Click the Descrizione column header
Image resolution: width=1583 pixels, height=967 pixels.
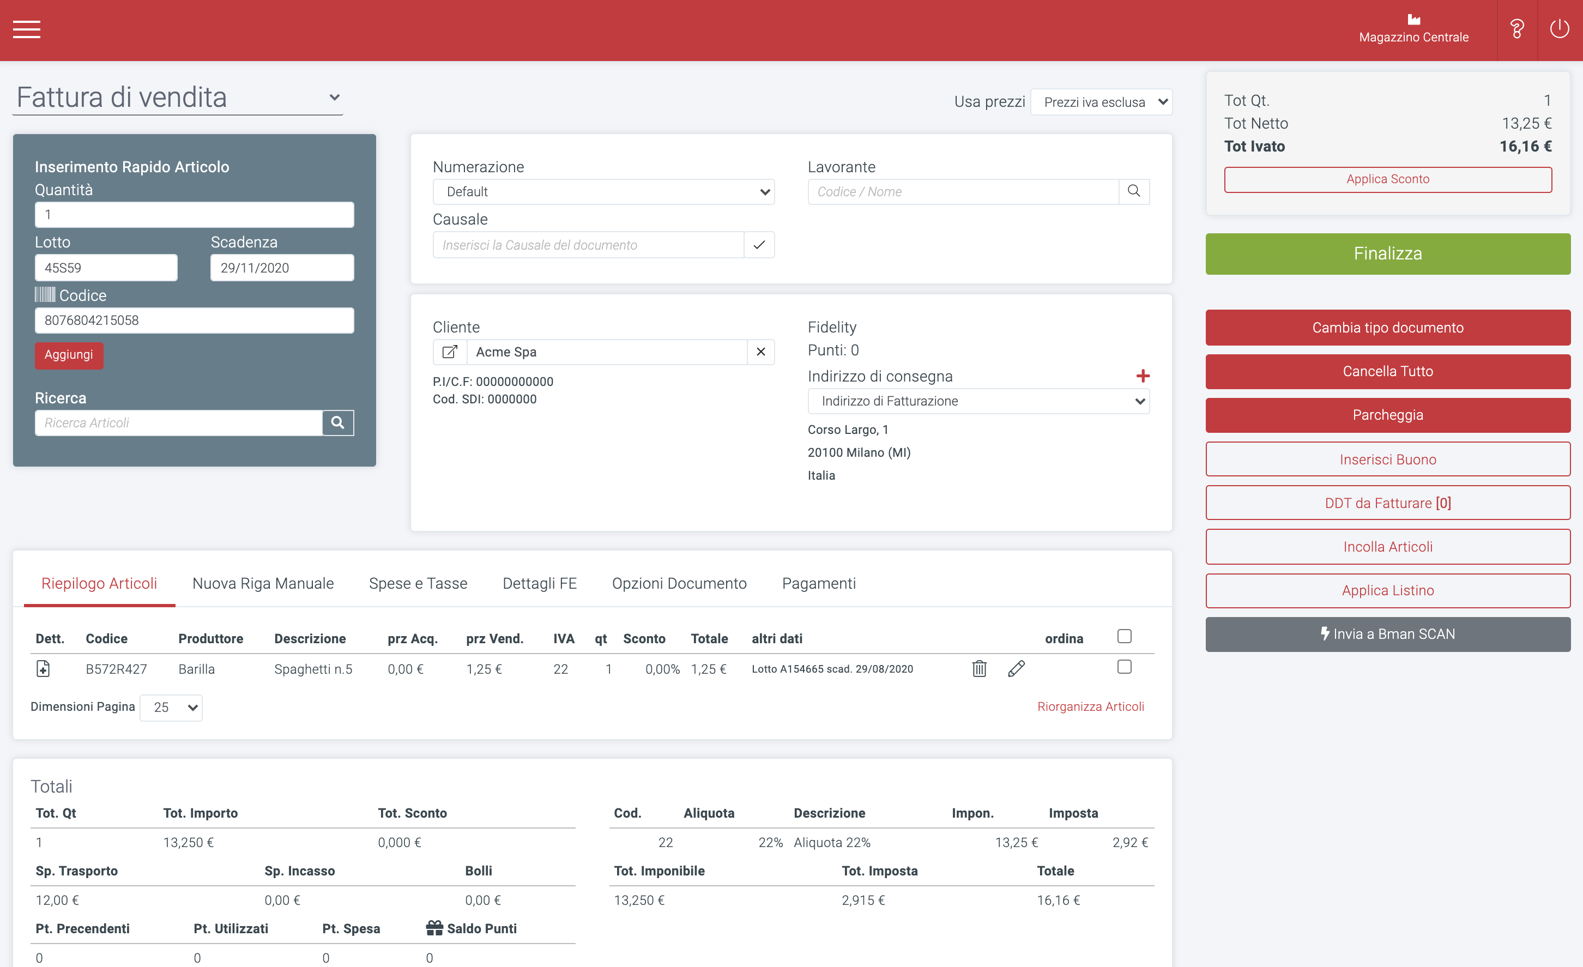point(310,639)
